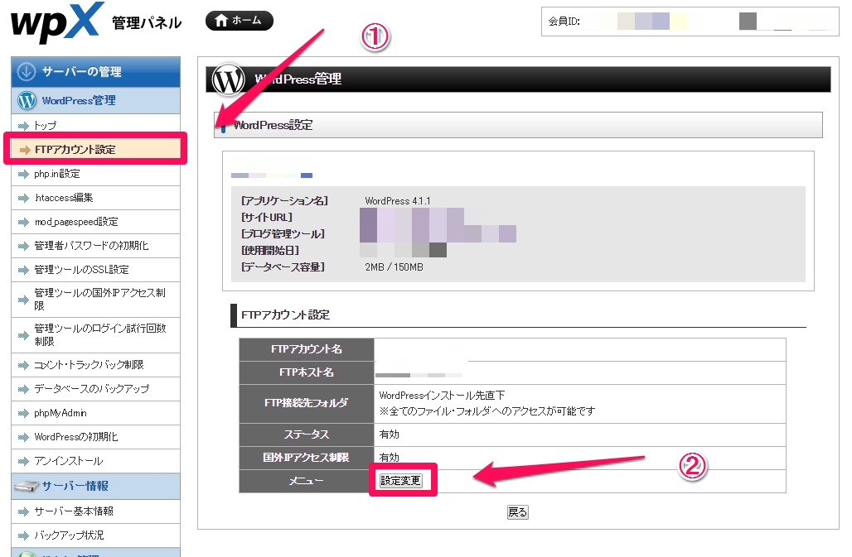852x557 pixels.
Task: Click the ステータス 有効 value cell
Action: [580, 435]
